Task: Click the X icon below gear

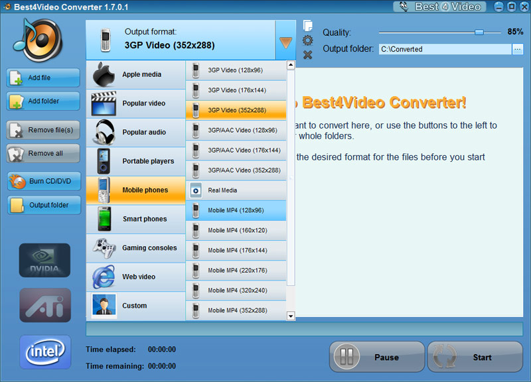Action: pos(307,55)
